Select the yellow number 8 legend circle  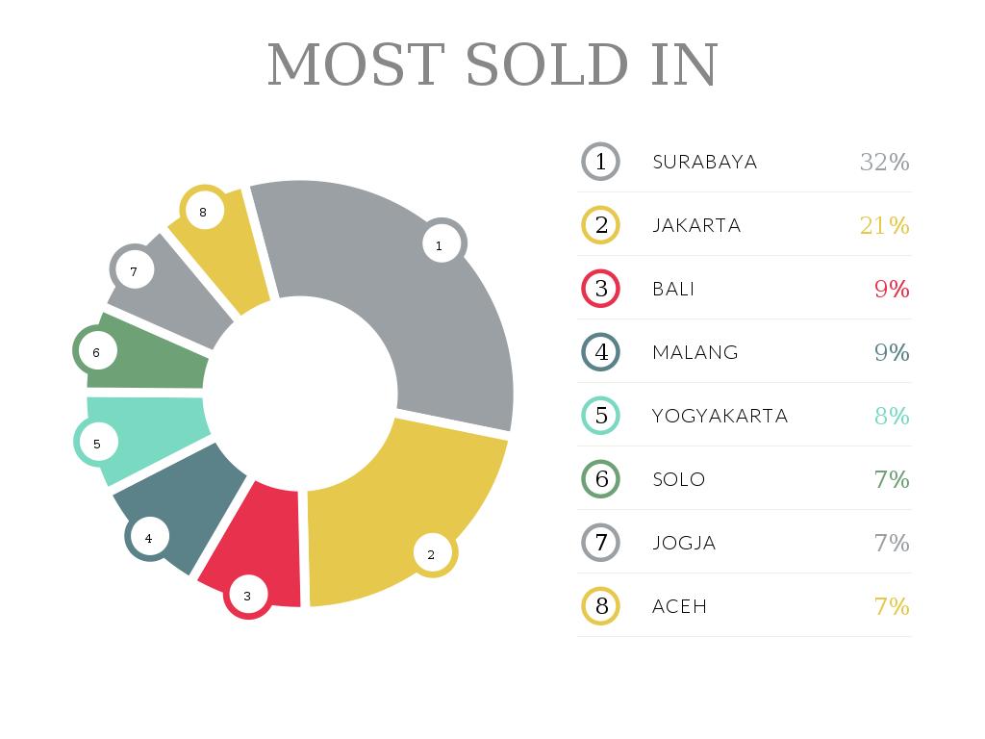coord(601,606)
